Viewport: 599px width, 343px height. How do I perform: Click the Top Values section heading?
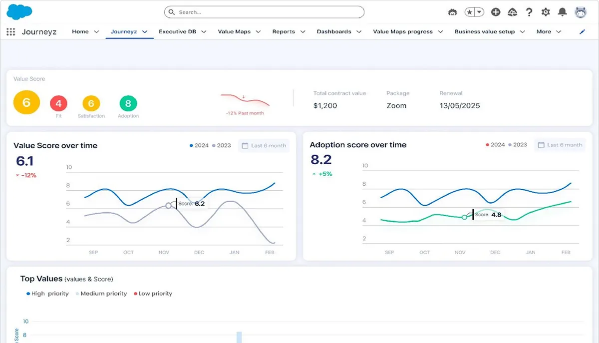click(41, 279)
